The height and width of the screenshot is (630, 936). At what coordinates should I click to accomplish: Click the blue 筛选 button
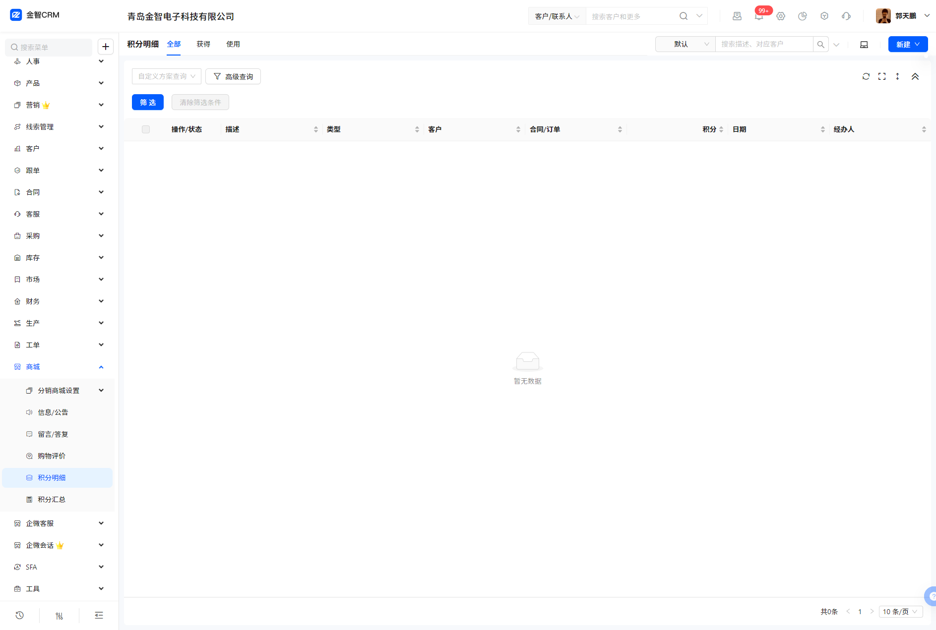(148, 102)
